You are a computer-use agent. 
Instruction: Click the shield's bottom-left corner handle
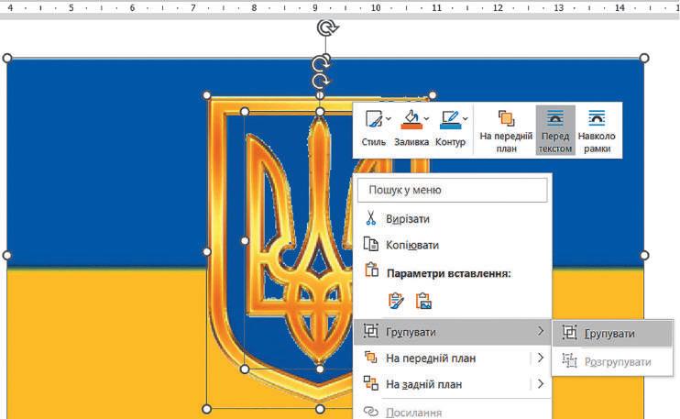[207, 409]
